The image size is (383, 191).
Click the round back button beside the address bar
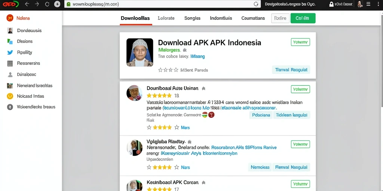pyautogui.click(x=57, y=4)
